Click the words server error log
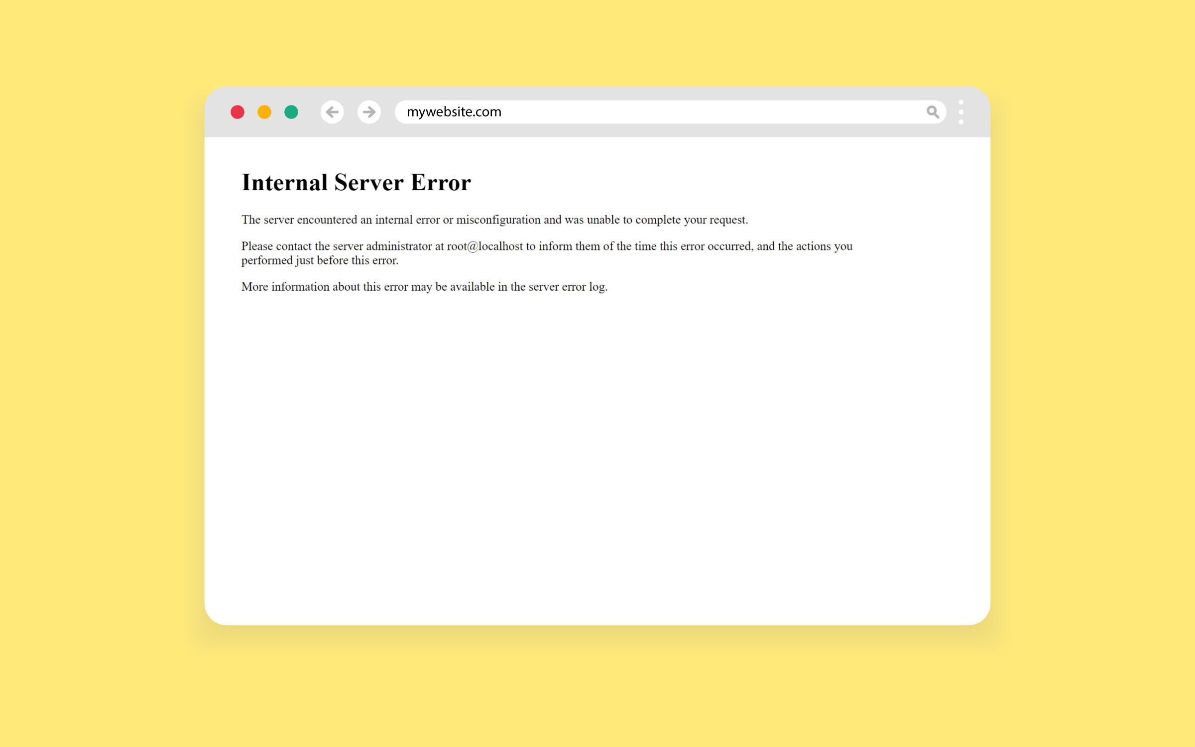This screenshot has width=1195, height=747. [568, 287]
